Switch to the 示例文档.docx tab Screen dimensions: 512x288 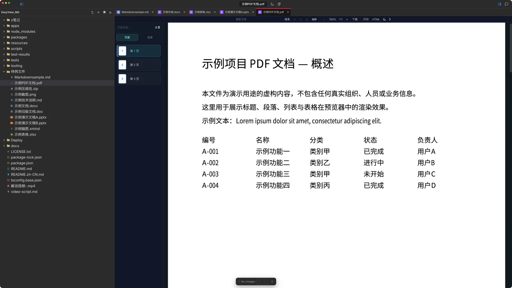[172, 12]
